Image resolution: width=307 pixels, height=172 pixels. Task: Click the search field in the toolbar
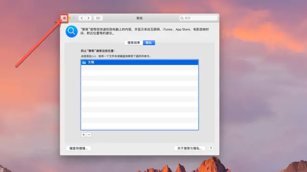point(198,18)
